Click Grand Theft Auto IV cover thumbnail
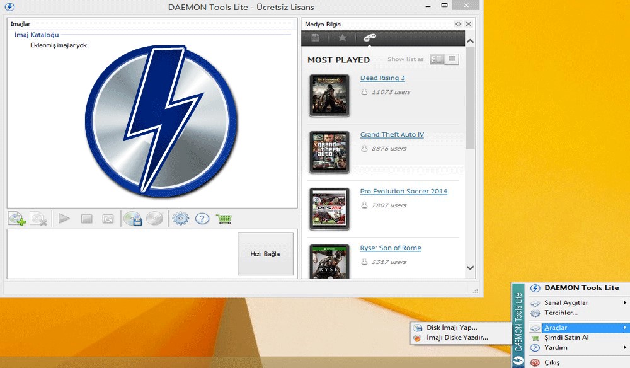This screenshot has height=368, width=630. (x=329, y=152)
